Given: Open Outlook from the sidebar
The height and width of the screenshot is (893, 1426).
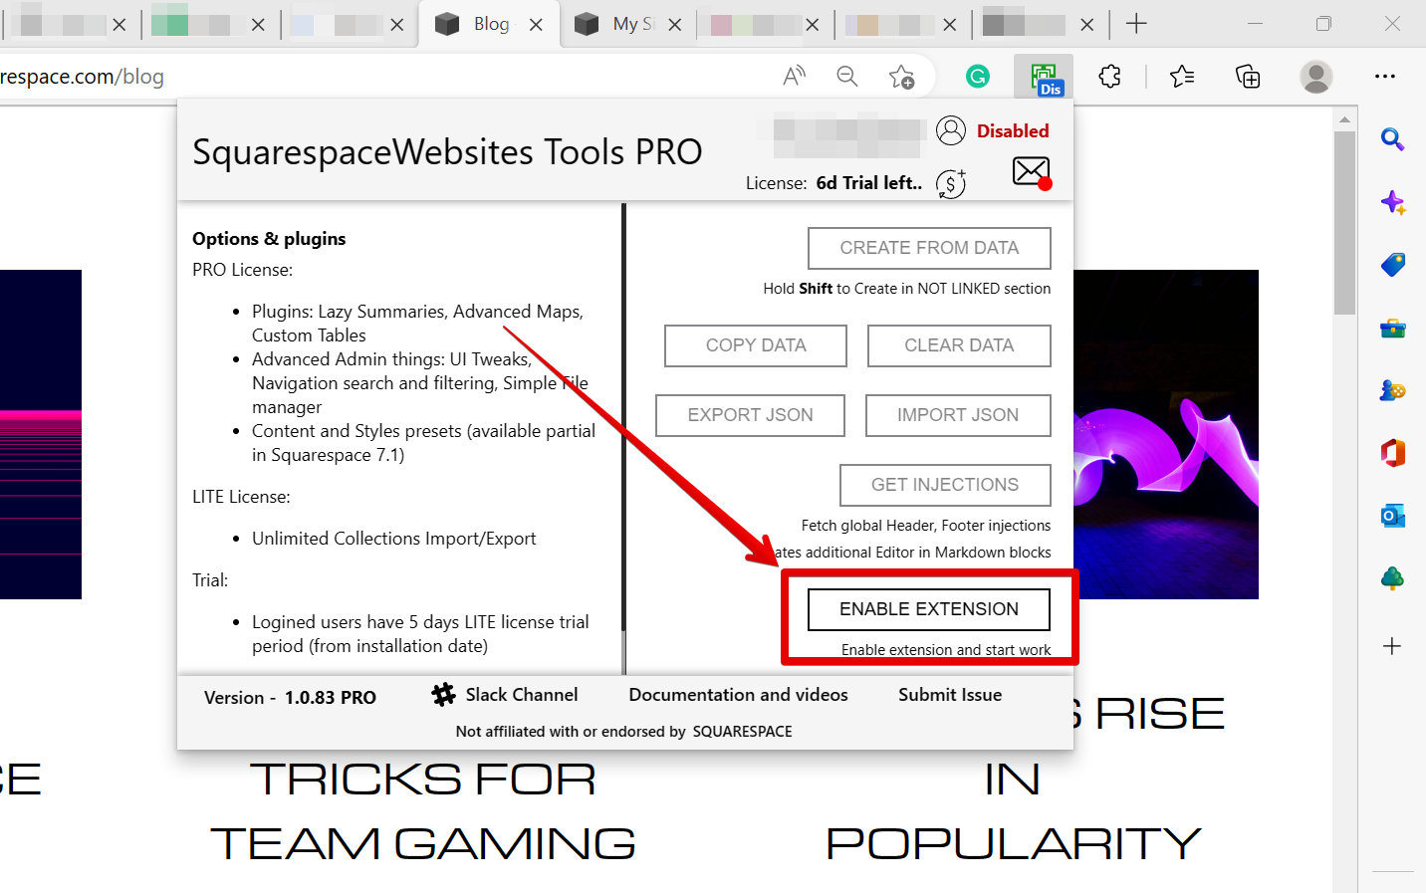Looking at the screenshot, I should pos(1392,516).
